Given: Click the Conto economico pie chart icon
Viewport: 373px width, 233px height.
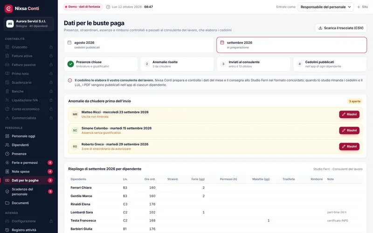Looking at the screenshot, I should [7, 109].
